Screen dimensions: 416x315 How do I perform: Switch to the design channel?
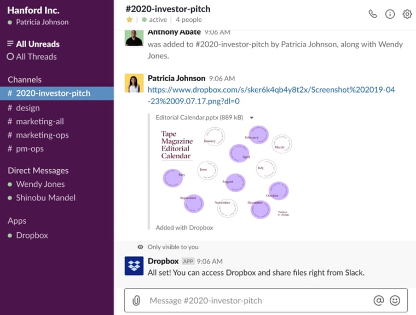pyautogui.click(x=27, y=108)
